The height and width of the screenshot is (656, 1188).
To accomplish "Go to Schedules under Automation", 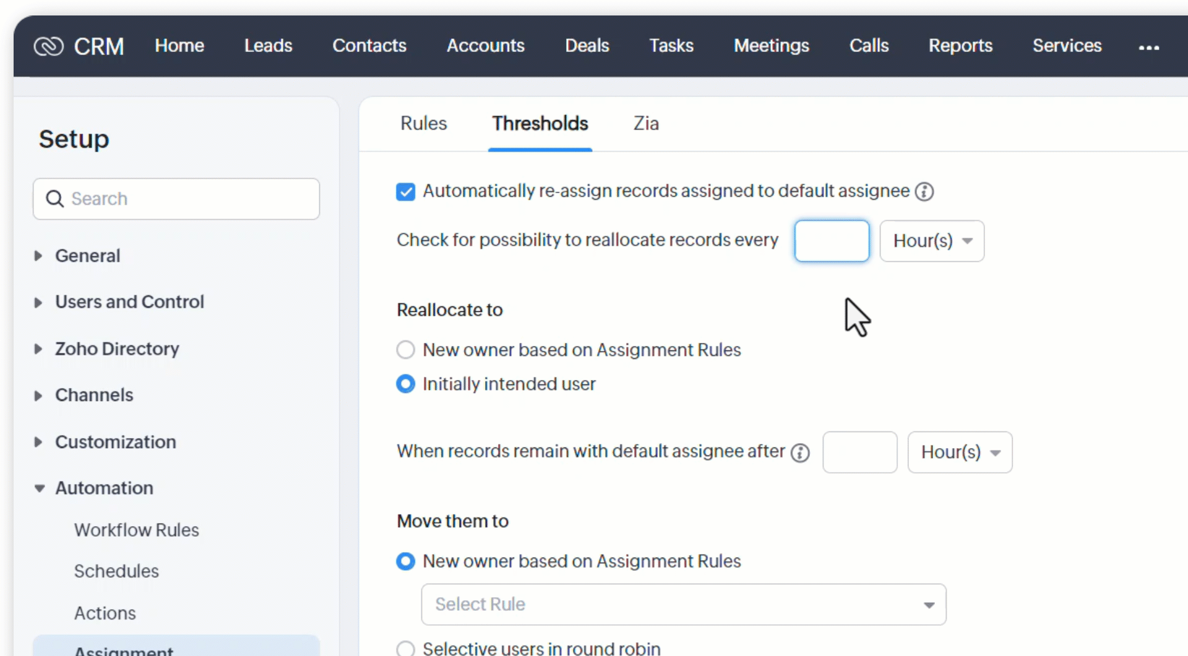I will 116,571.
